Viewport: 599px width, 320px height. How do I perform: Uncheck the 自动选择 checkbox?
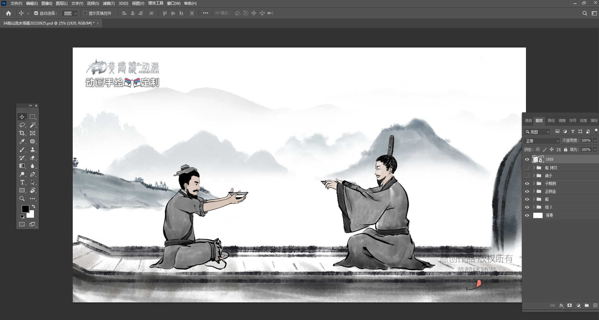(x=36, y=13)
